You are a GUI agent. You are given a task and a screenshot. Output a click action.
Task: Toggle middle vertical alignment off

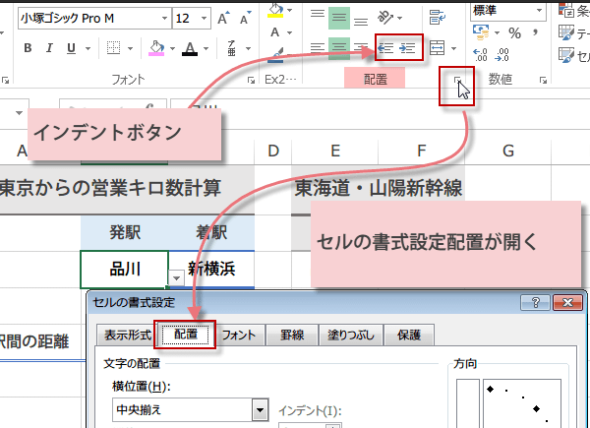[x=339, y=18]
